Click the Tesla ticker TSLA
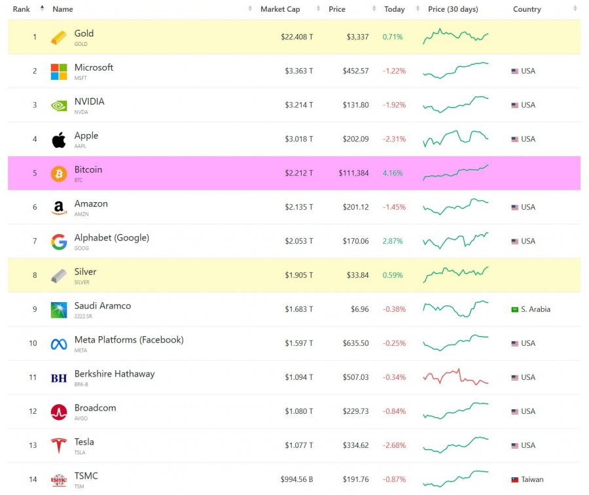Image resolution: width=589 pixels, height=495 pixels. tap(80, 452)
